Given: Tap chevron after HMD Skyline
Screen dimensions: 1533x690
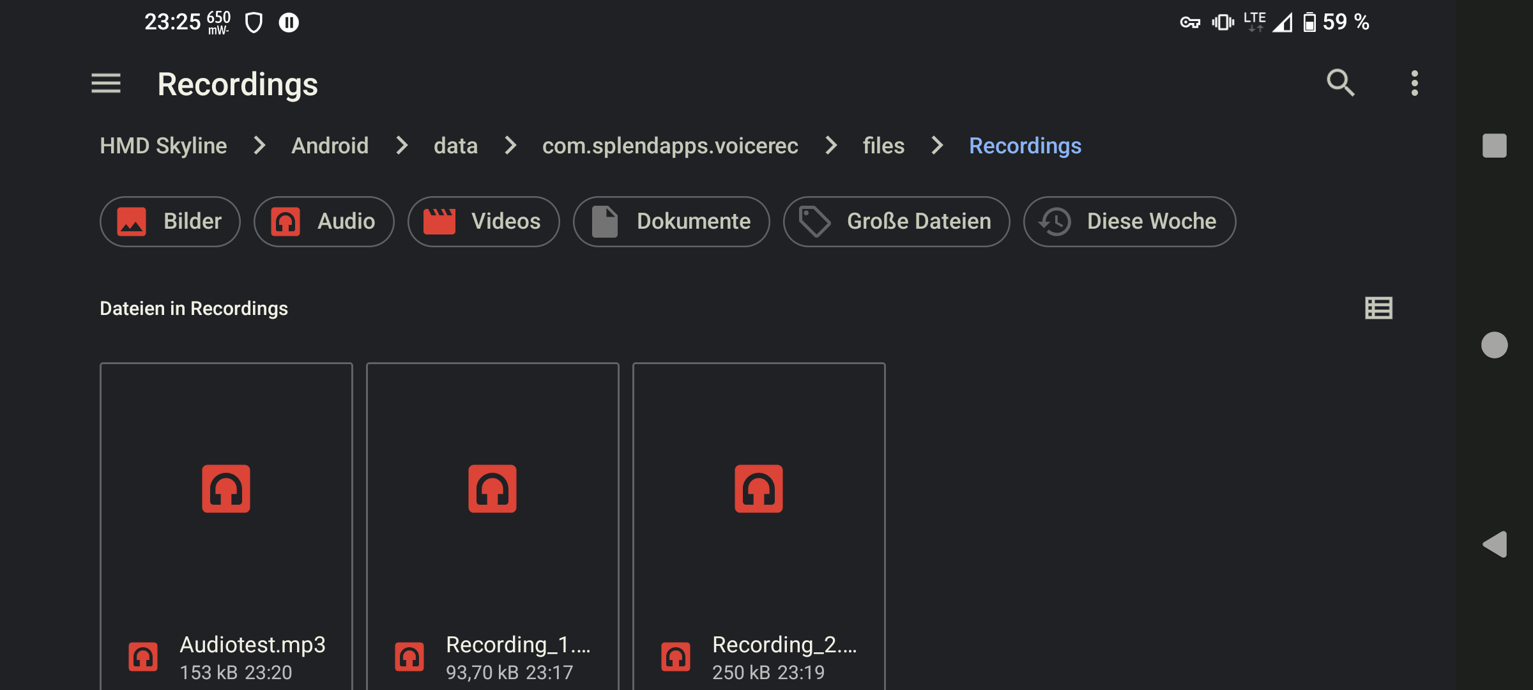Looking at the screenshot, I should tap(259, 146).
